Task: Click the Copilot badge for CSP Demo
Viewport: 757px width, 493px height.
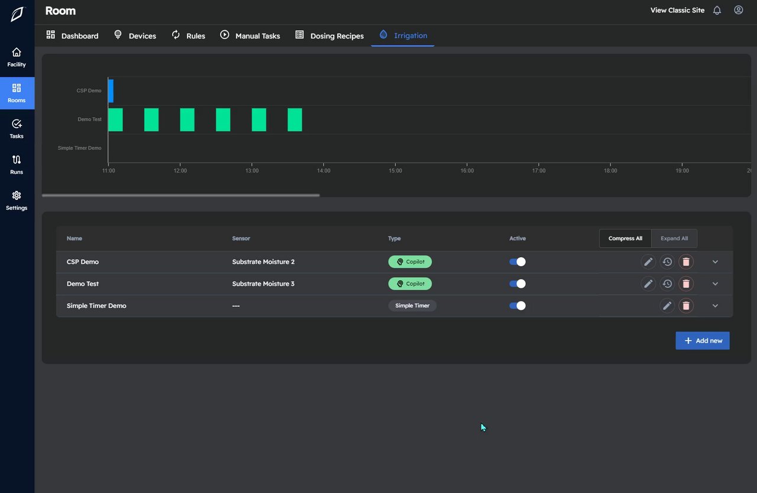Action: 410,262
